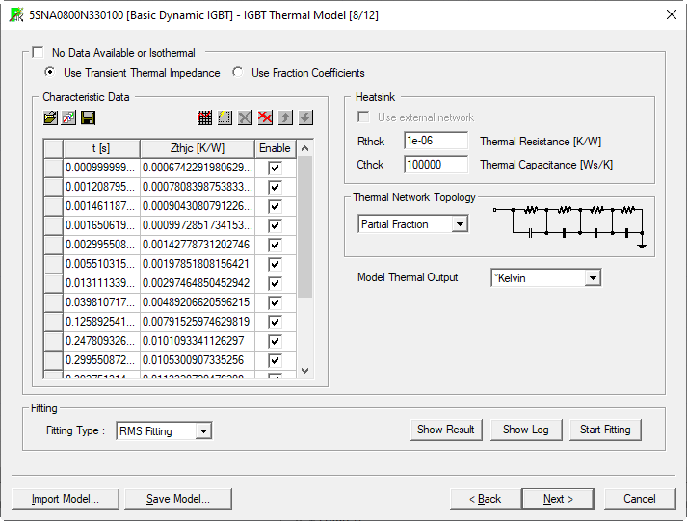Viewport: 687px width, 521px height.
Task: Uncheck Enable for row 0.000780839
Action: tap(275, 187)
